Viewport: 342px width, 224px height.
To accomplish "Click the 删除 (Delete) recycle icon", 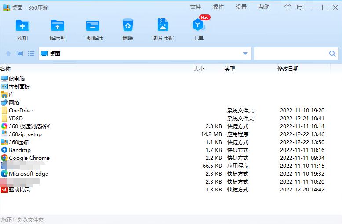I will pos(128,25).
